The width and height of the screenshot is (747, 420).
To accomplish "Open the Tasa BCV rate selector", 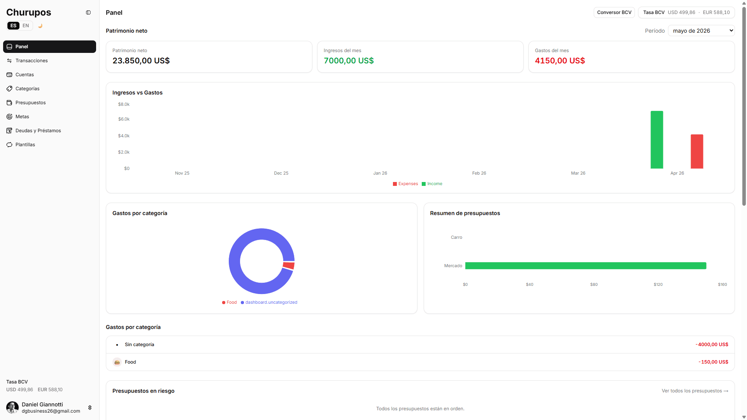I will (686, 12).
